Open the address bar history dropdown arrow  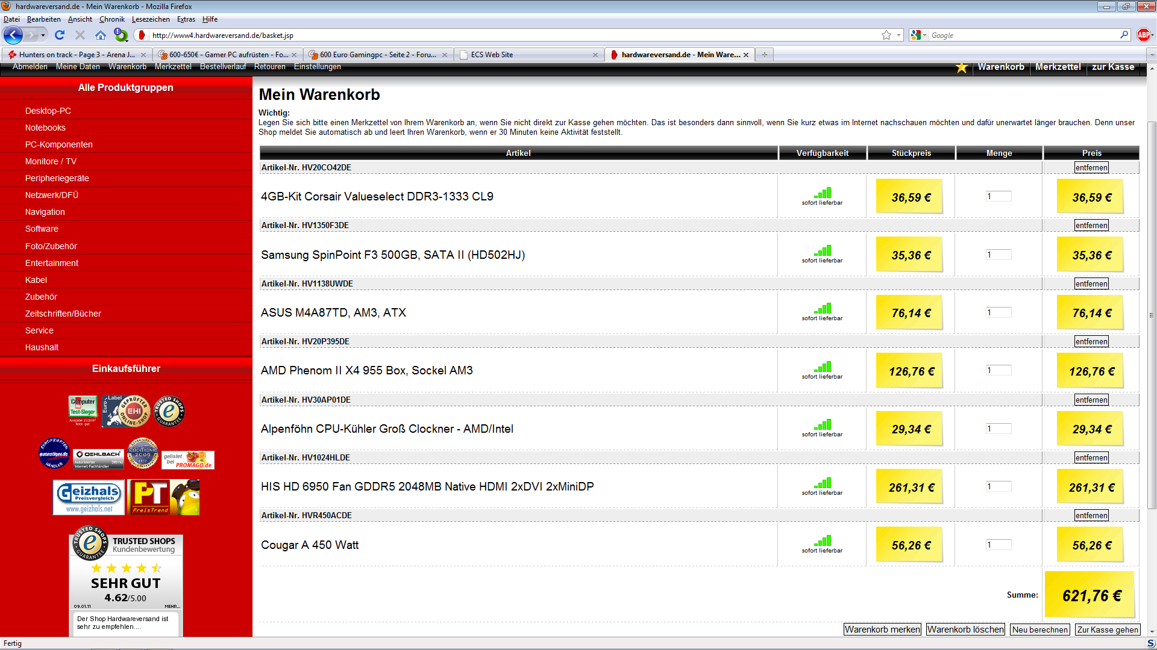898,35
